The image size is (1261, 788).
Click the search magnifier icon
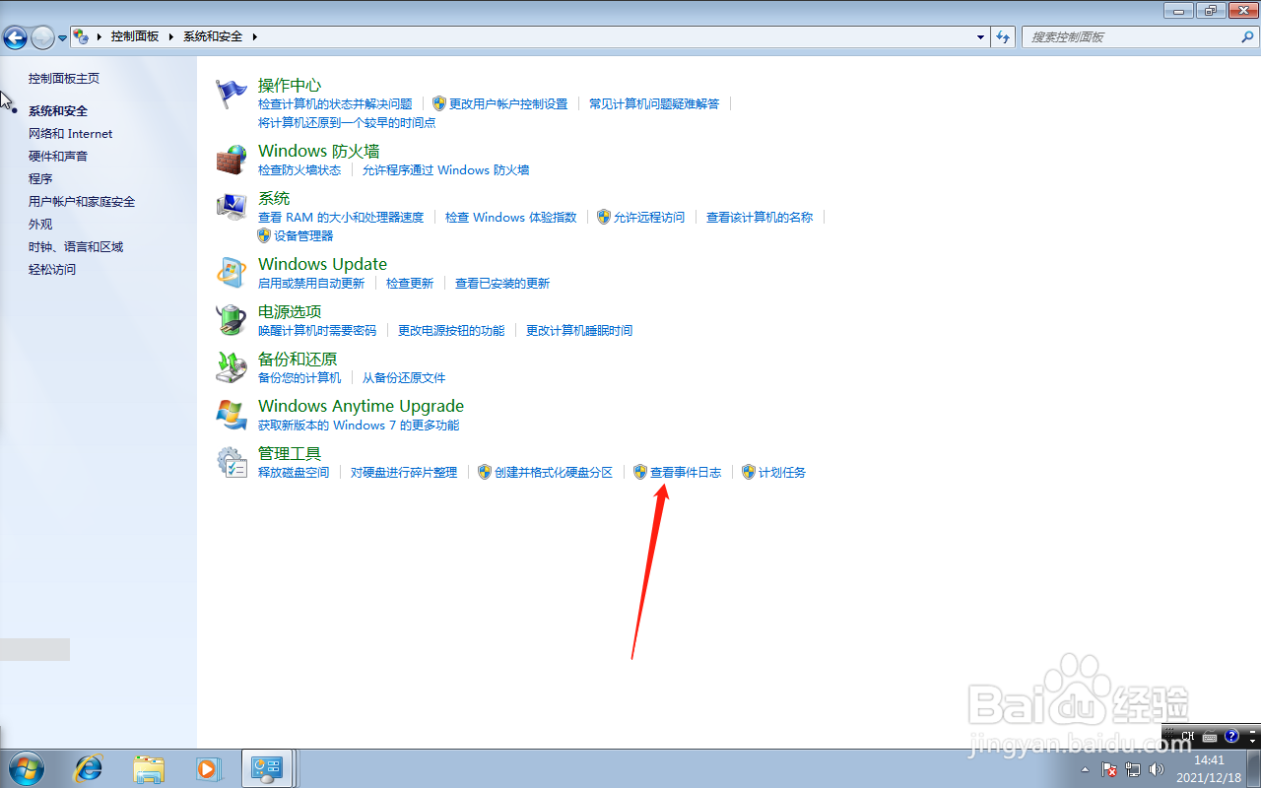1246,36
